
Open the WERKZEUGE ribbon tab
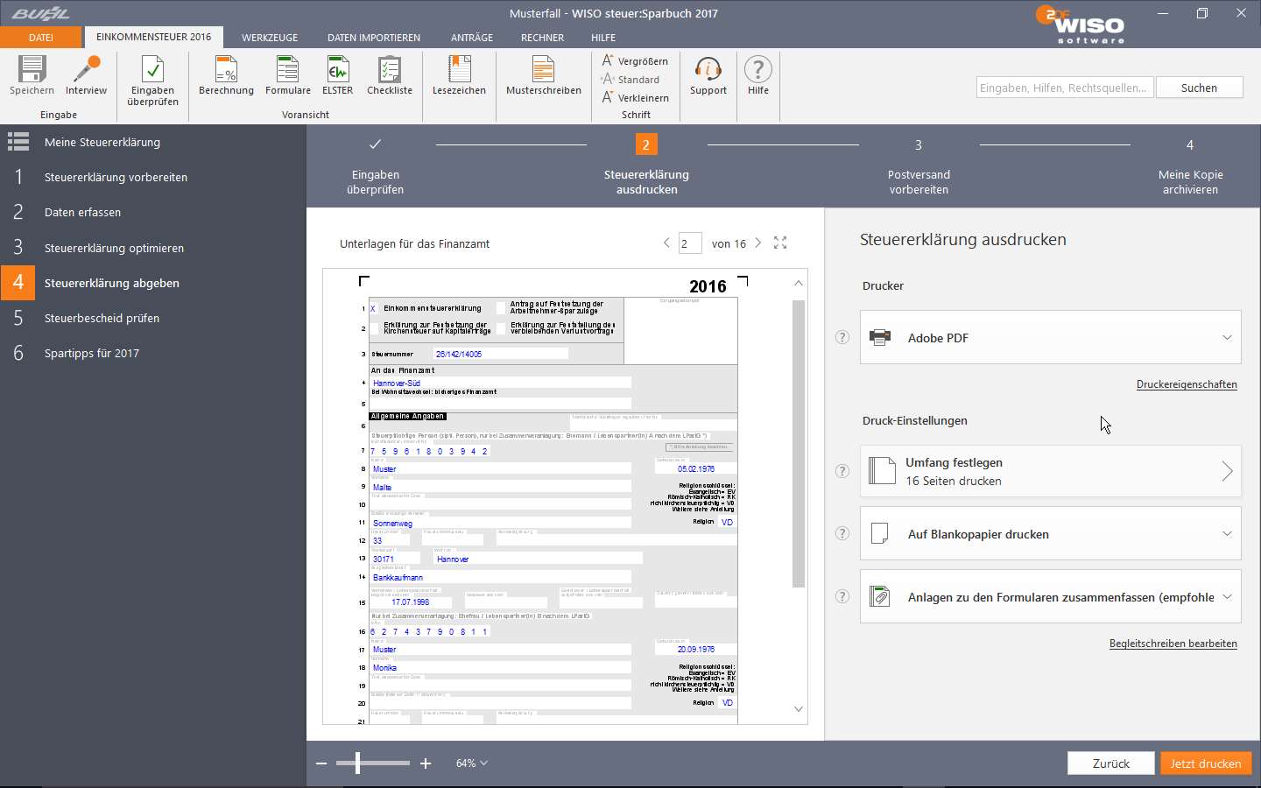(x=270, y=38)
